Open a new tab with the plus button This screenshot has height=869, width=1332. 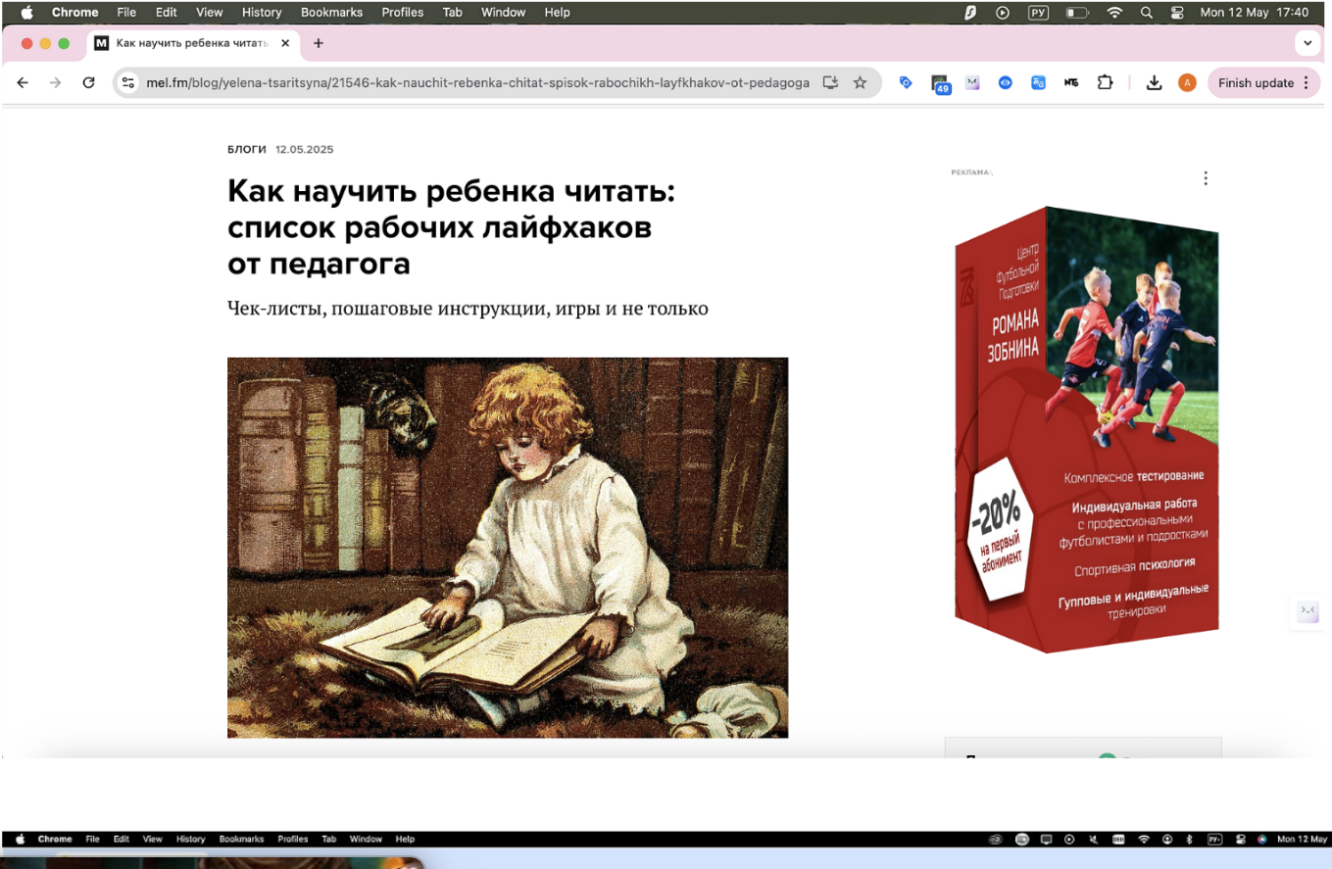[x=319, y=43]
